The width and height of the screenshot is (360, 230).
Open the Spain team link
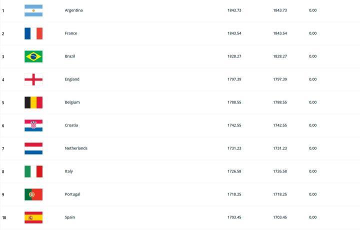(70, 217)
